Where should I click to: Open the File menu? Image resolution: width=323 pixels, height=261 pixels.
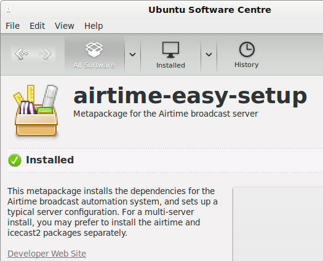(12, 26)
